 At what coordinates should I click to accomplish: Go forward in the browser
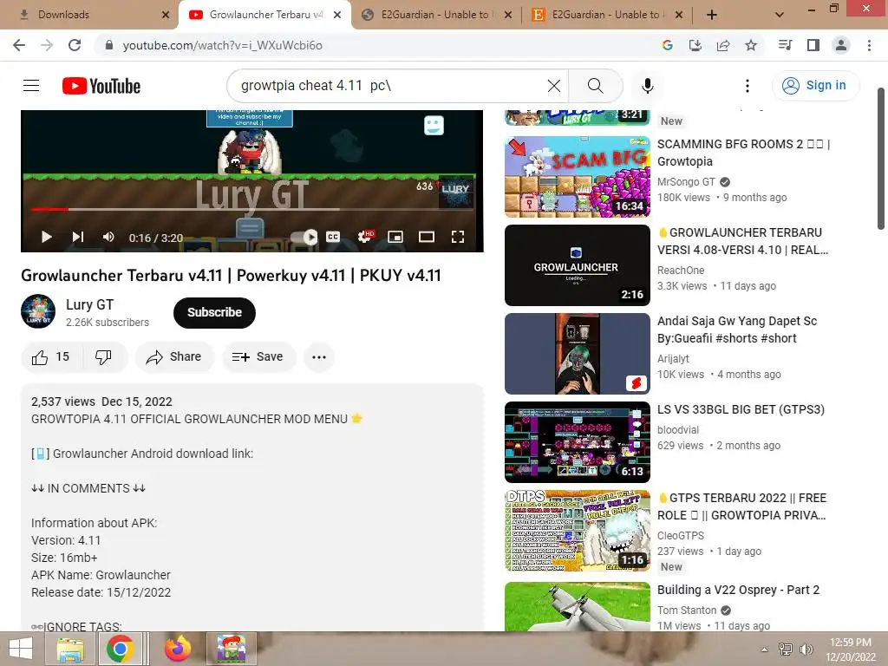point(47,45)
